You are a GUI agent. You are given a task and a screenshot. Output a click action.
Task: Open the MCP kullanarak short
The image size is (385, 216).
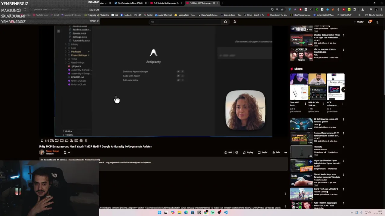click(x=335, y=87)
